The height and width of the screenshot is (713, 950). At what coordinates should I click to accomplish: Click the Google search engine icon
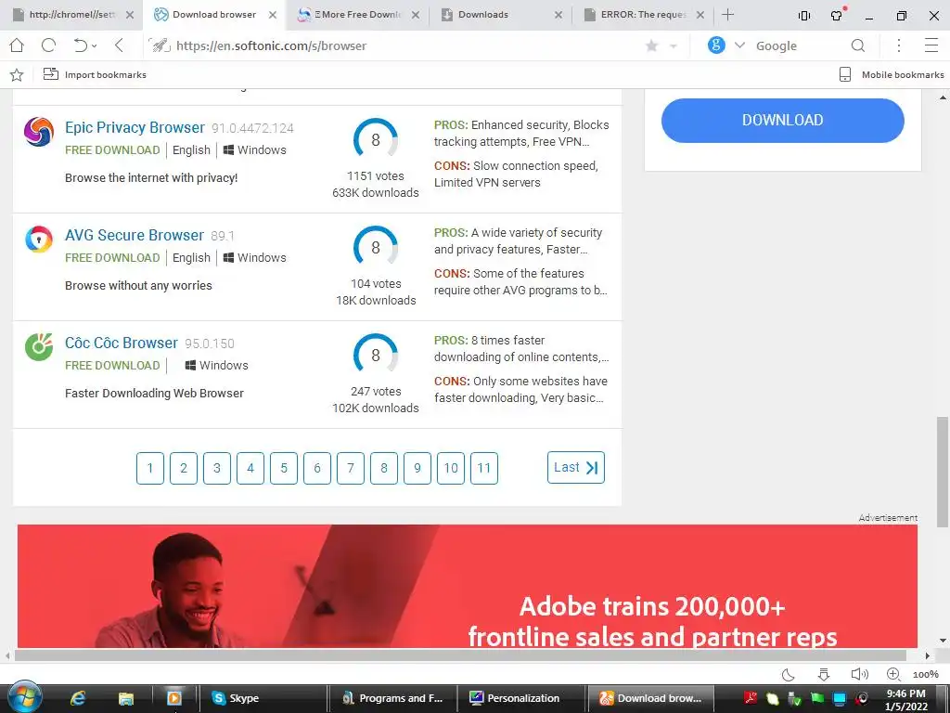716,45
